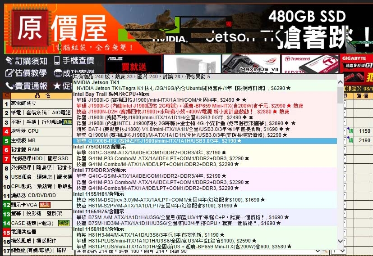
Task: Open the Transcend SSD banner
Action: coord(309,64)
